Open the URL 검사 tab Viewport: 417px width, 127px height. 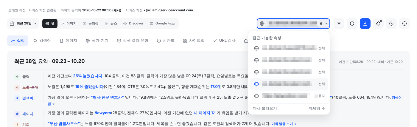[x=224, y=41]
